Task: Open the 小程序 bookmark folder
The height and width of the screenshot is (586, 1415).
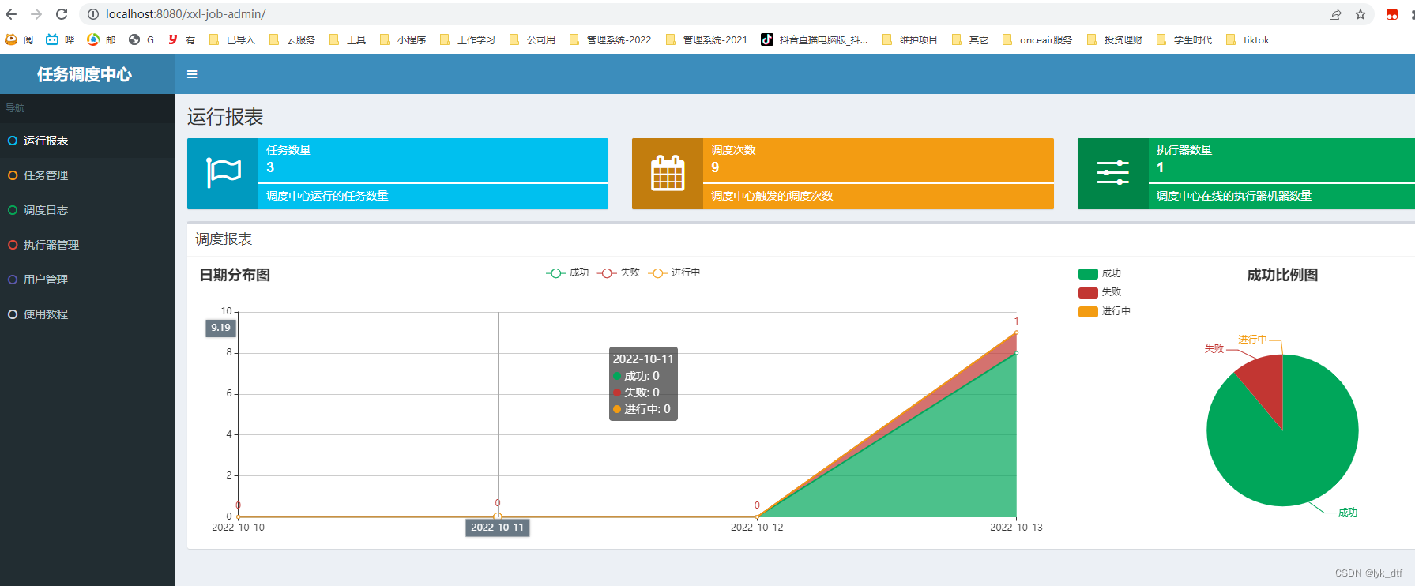Action: pyautogui.click(x=403, y=39)
